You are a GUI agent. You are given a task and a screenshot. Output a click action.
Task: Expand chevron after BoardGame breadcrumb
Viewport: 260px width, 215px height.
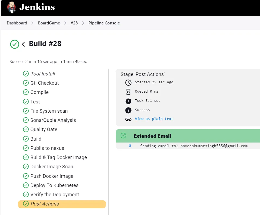pos(65,23)
